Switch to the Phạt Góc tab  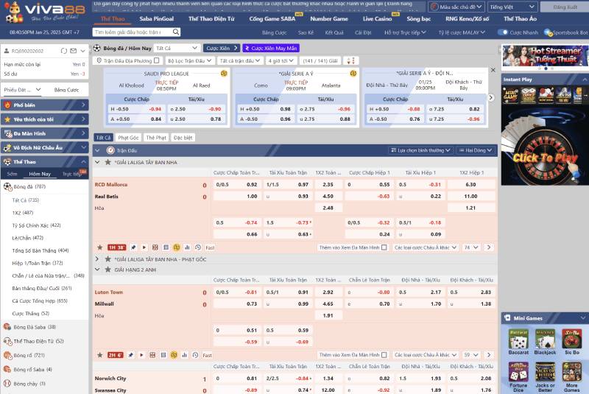pos(128,138)
